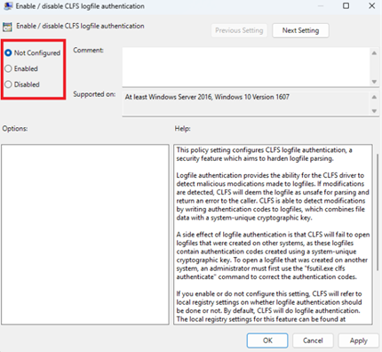Click the empty Options panel

point(85,235)
